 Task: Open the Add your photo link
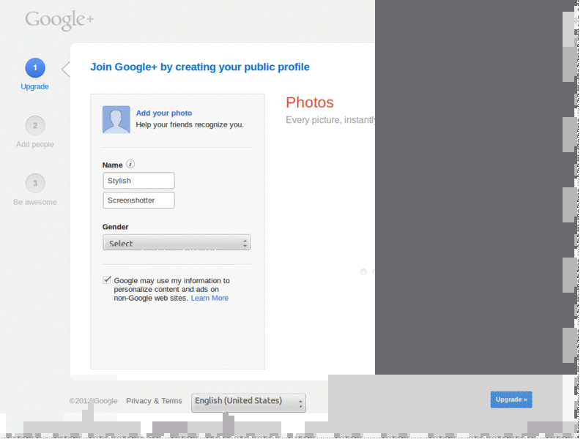tap(163, 113)
